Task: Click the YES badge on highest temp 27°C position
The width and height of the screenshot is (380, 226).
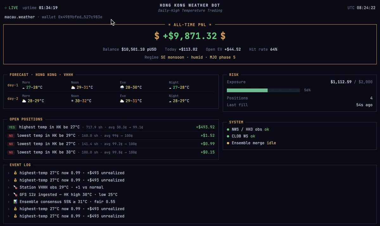Action: [x=12, y=127]
